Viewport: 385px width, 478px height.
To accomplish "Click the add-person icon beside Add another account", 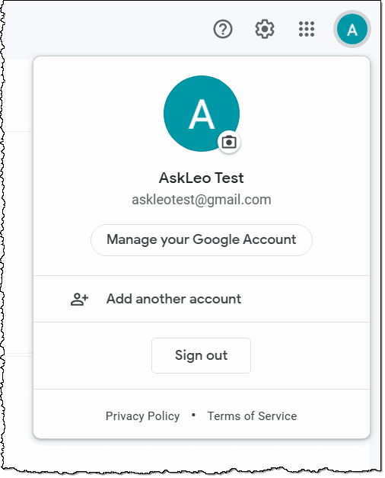I will tap(79, 300).
